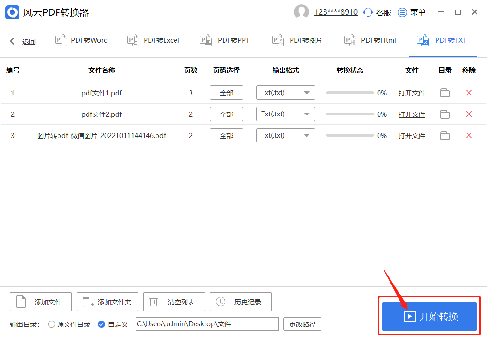Switch to the PDF转Excel tab
Image resolution: width=487 pixels, height=342 pixels.
[x=153, y=40]
